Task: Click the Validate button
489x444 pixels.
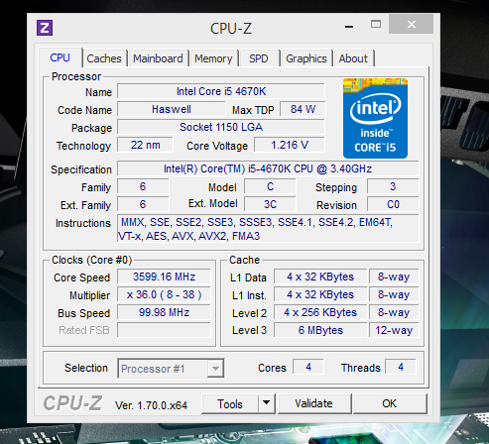Action: click(x=314, y=403)
